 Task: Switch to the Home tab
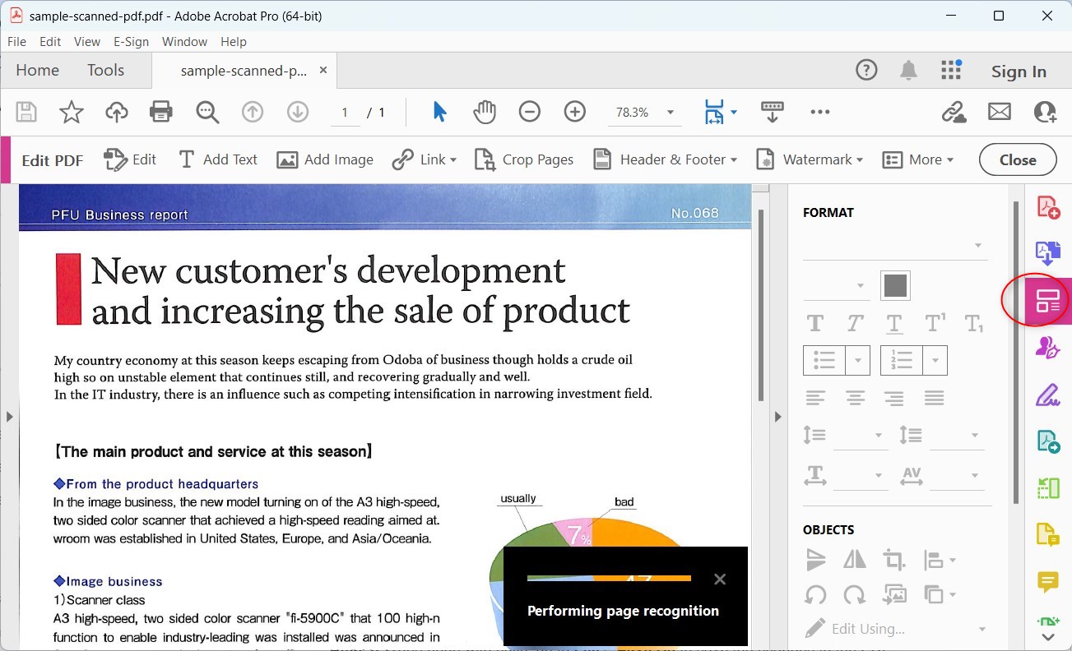click(36, 70)
